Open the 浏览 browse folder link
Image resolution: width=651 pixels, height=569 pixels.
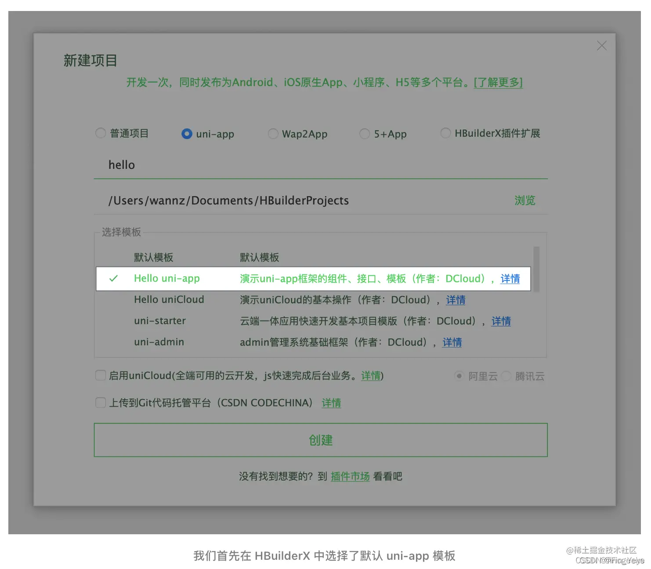click(x=525, y=201)
